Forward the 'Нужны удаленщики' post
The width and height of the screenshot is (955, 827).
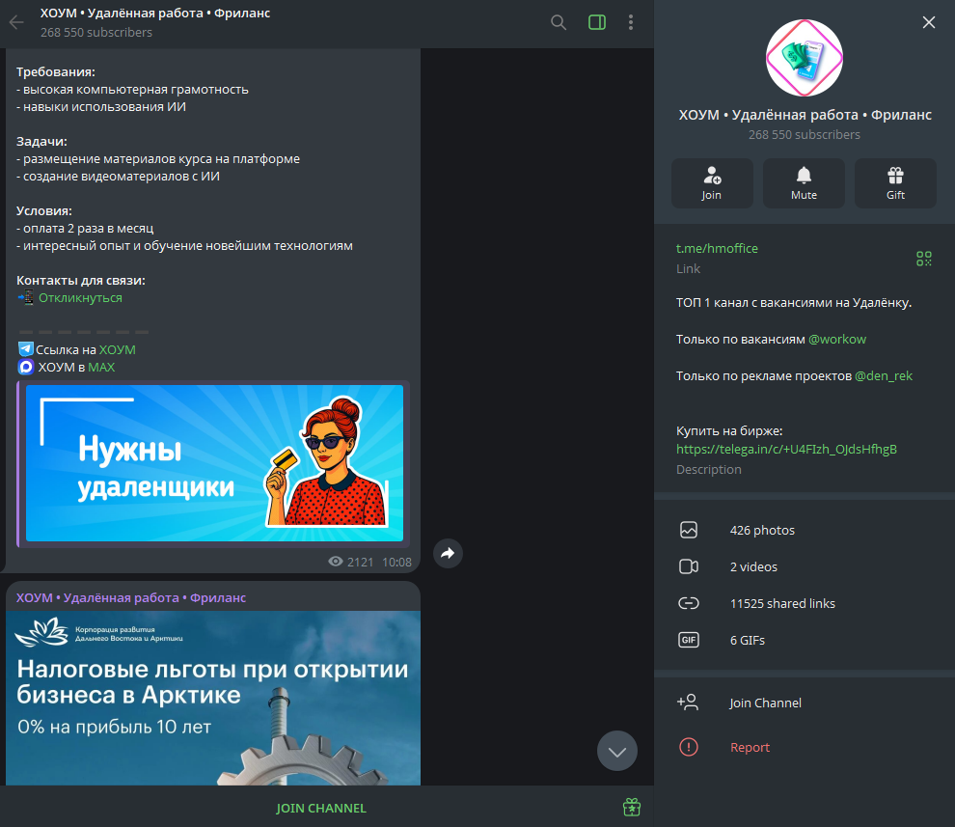(447, 552)
